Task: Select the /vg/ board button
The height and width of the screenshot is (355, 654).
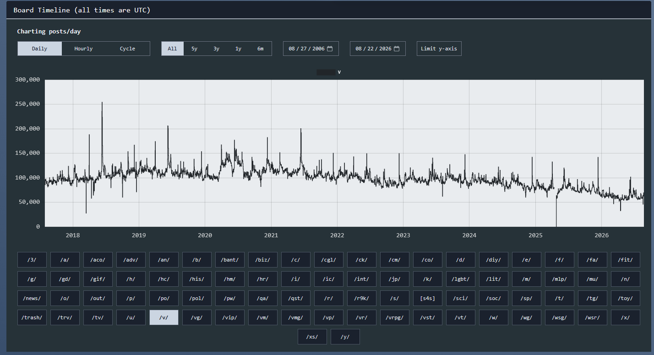Action: [x=197, y=317]
